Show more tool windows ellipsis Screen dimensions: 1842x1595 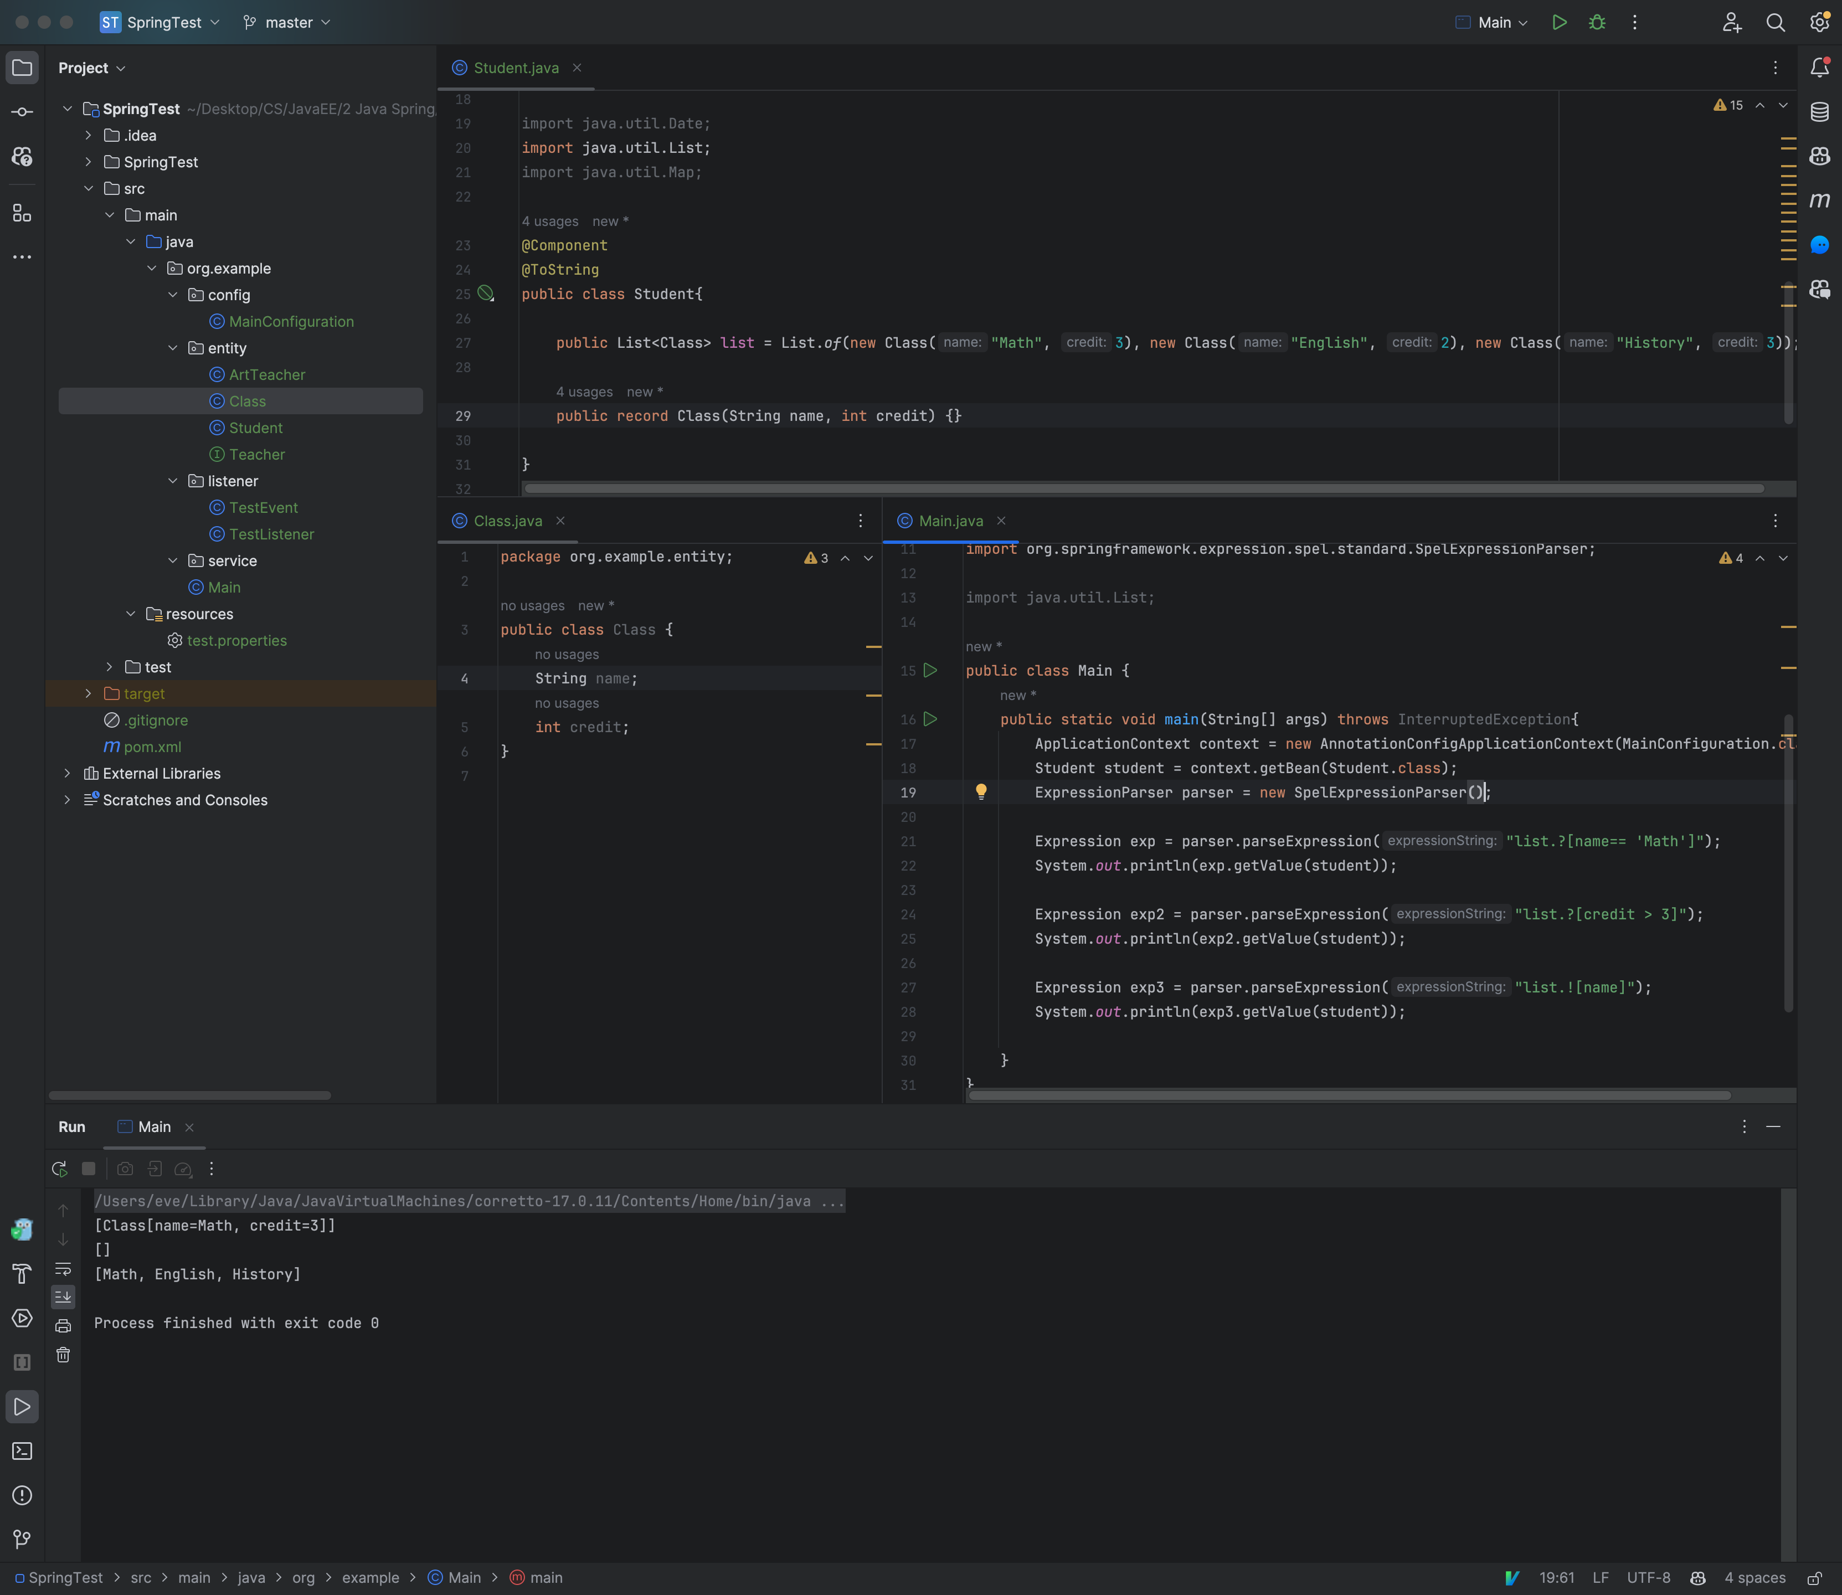[x=22, y=257]
